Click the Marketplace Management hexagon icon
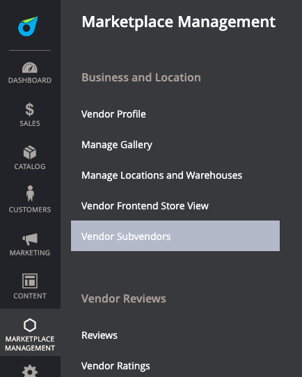Viewport: 302px width, 377px height. (30, 325)
